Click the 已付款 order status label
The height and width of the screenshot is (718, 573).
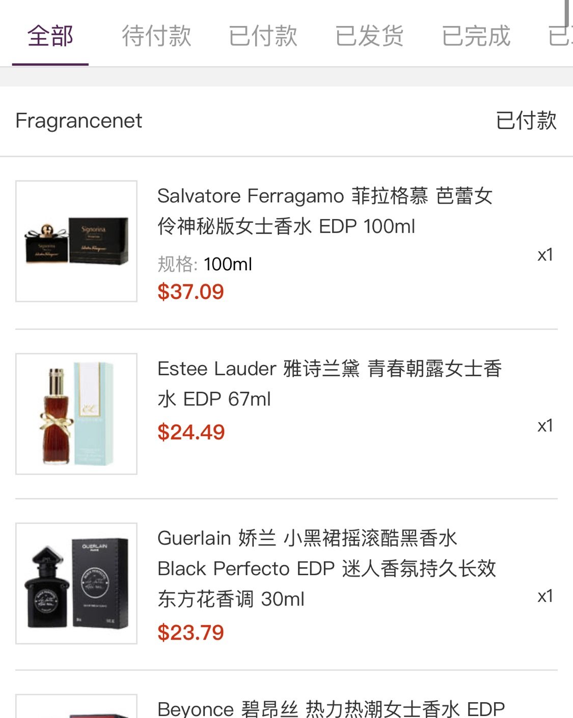pyautogui.click(x=526, y=121)
